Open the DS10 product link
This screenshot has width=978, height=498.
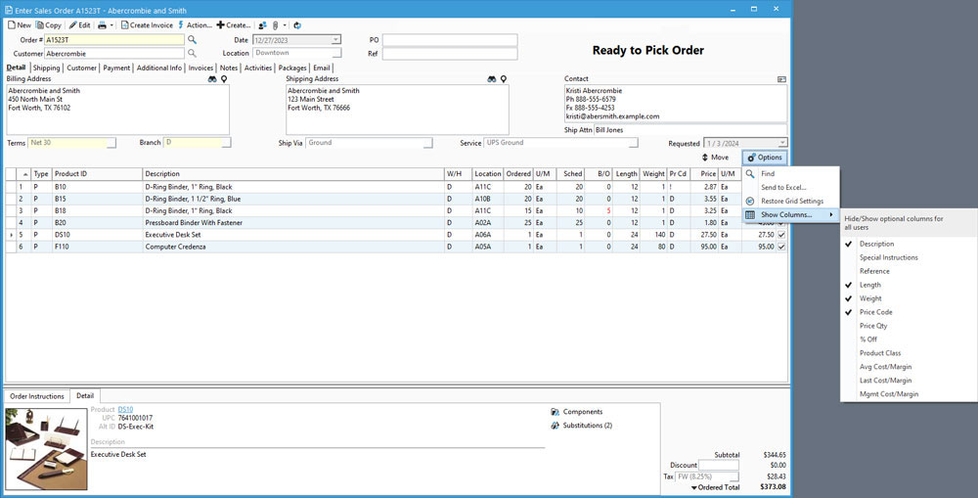[125, 409]
